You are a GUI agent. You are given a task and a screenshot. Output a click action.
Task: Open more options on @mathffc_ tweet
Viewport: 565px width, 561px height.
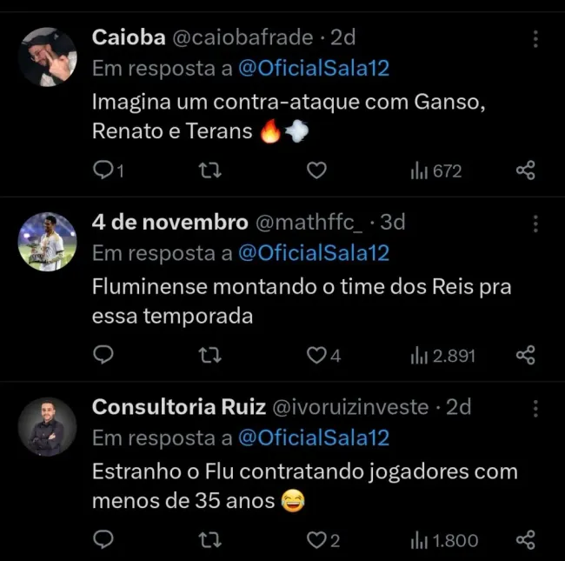[535, 224]
